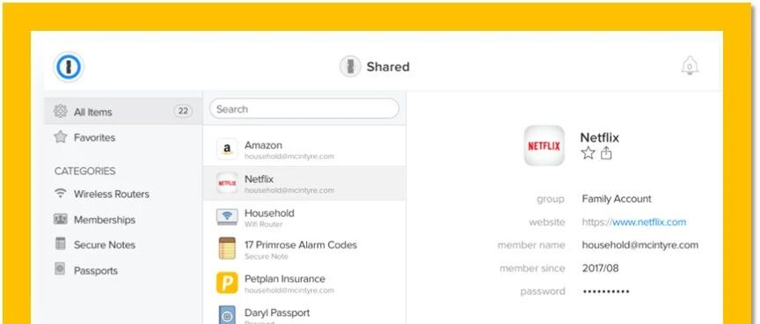Click the Favorites star icon in sidebar

61,136
